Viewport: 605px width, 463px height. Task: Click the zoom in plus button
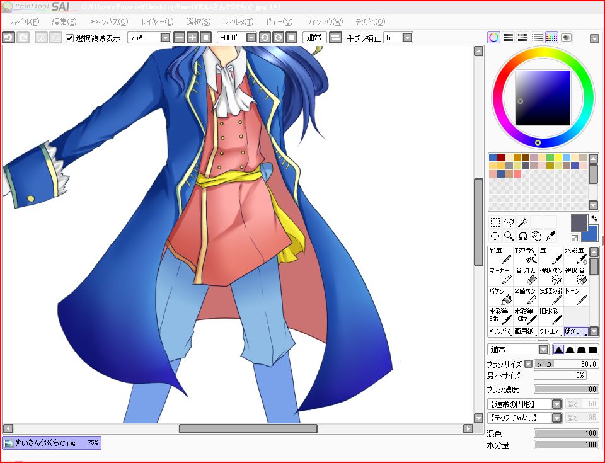coord(192,37)
